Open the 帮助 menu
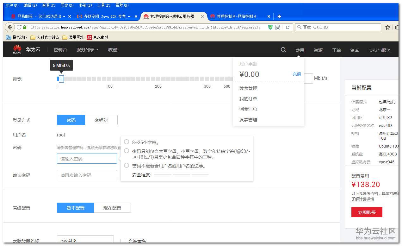Screen dimensions: 402x246 click(122, 5)
